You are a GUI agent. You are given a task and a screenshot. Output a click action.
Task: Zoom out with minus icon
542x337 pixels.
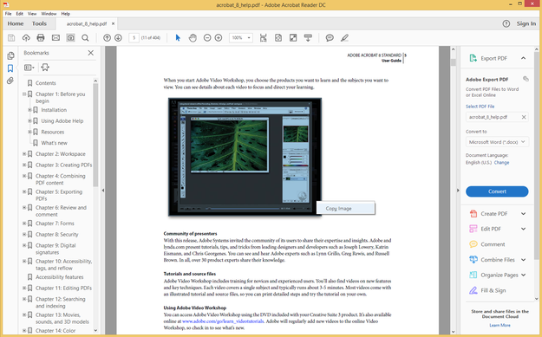pos(207,37)
